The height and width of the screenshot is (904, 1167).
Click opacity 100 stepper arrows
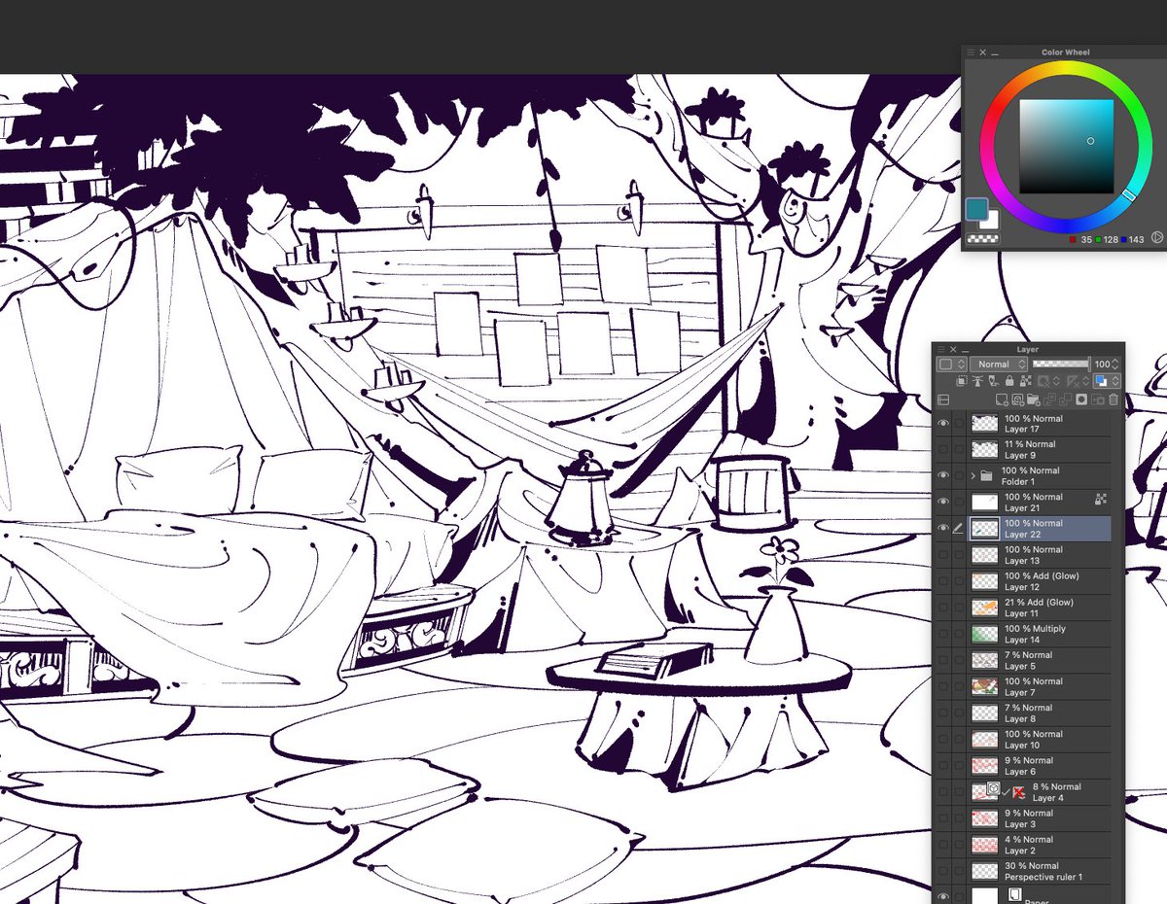click(1115, 365)
